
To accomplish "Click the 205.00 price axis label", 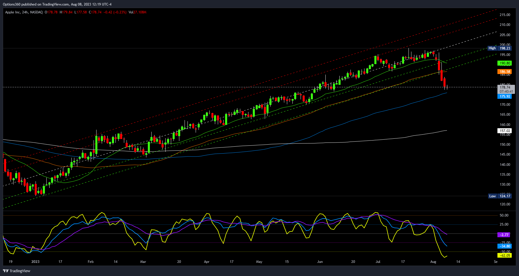I will click(505, 35).
